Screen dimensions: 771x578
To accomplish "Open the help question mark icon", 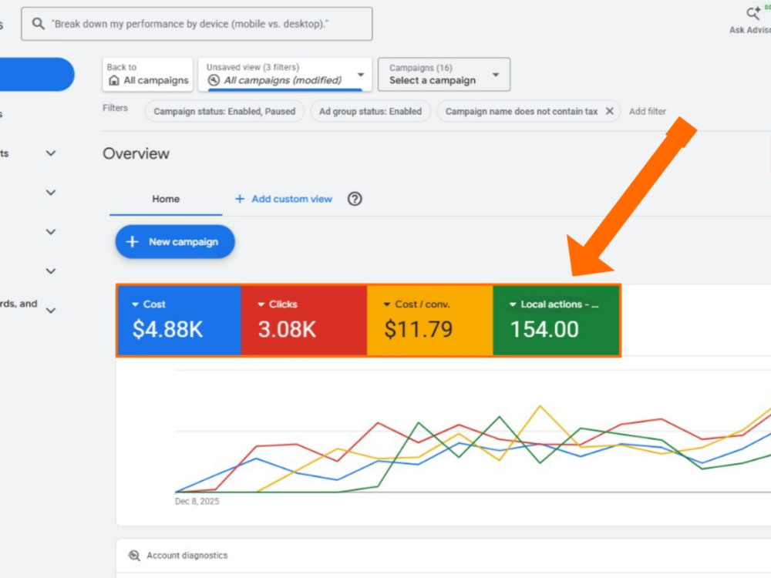I will point(355,199).
